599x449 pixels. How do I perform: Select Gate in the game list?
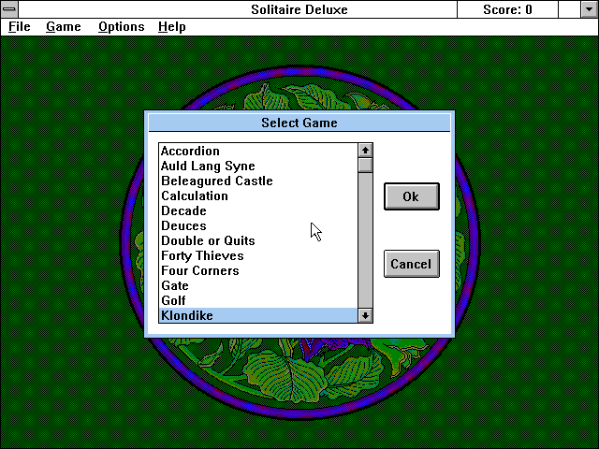(258, 285)
